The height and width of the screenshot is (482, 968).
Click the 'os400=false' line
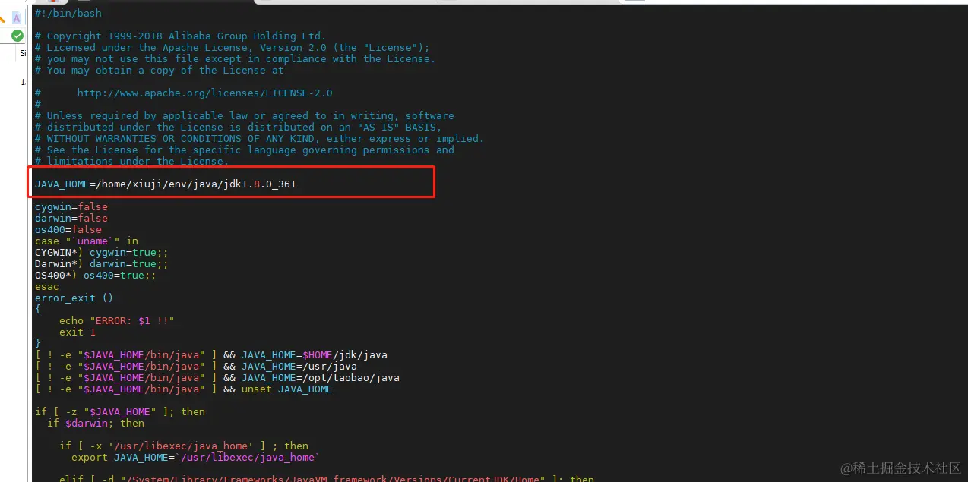[x=68, y=229]
